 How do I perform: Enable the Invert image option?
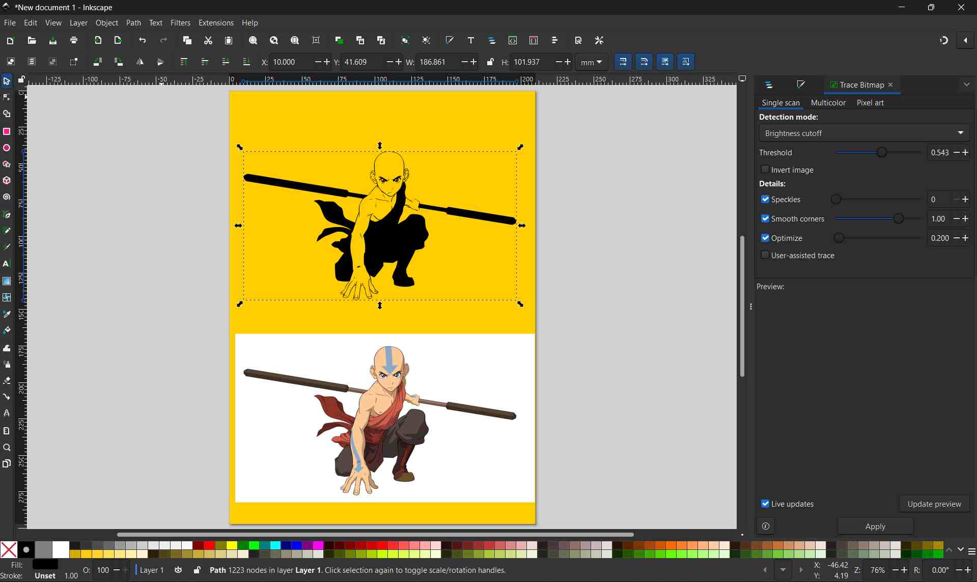pyautogui.click(x=766, y=169)
